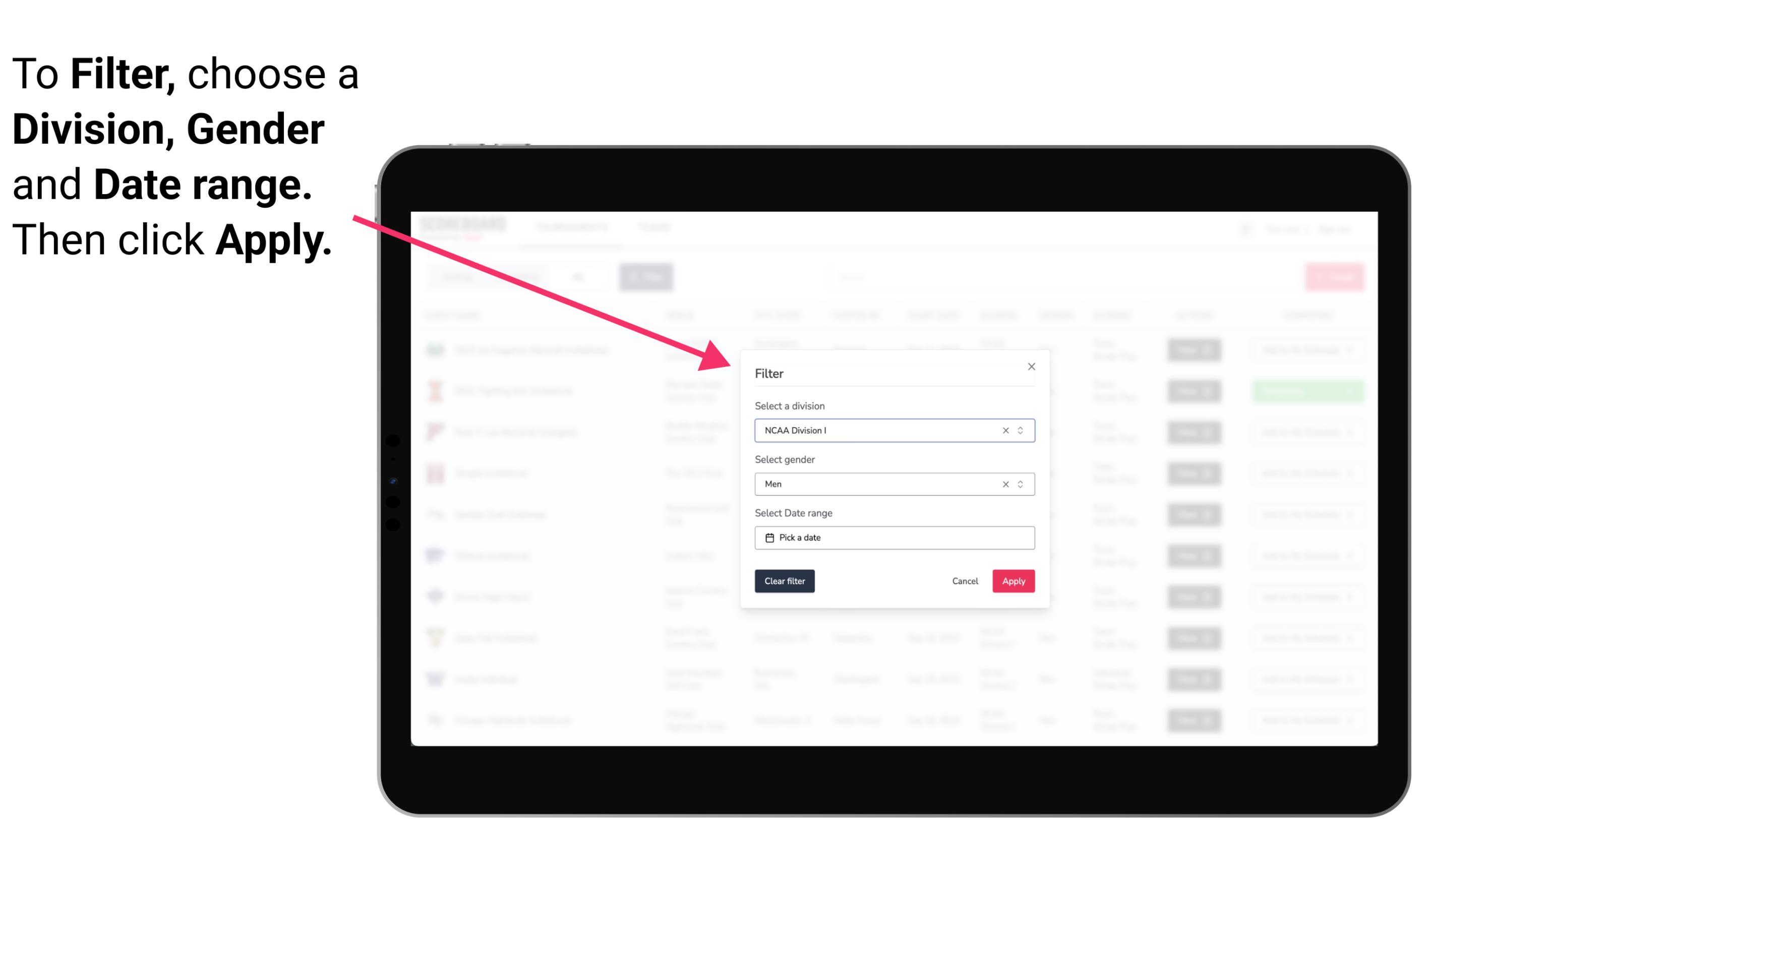Click the X to clear Men gender selection
The height and width of the screenshot is (961, 1786).
coord(1005,484)
